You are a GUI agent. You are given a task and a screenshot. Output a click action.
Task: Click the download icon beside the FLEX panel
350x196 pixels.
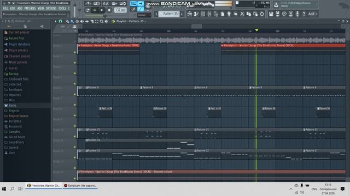tap(276, 5)
